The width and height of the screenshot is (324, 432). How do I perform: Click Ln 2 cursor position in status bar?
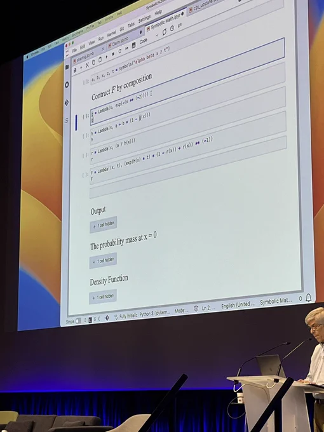208,307
